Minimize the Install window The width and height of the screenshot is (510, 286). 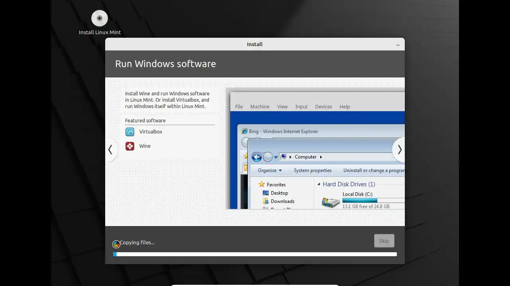pos(398,44)
